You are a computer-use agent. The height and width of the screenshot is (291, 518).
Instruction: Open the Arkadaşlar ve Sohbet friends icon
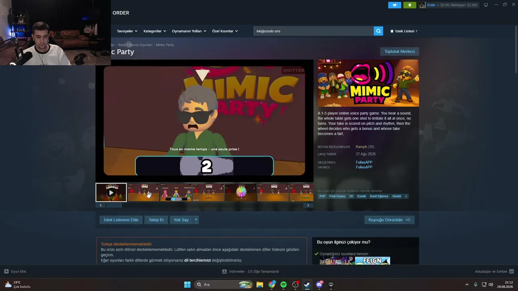pos(512,272)
